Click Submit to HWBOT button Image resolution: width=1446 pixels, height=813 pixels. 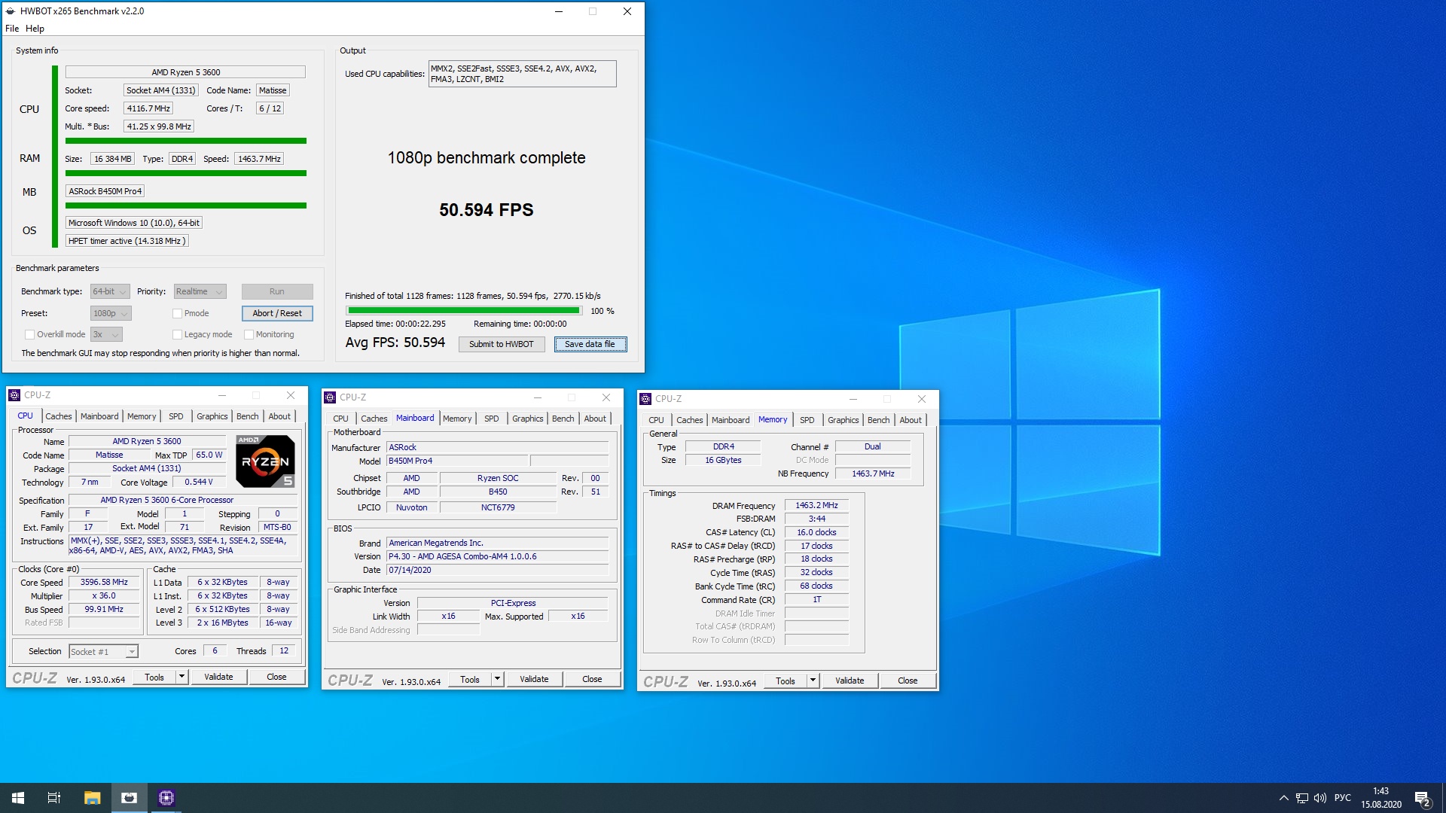click(x=502, y=345)
